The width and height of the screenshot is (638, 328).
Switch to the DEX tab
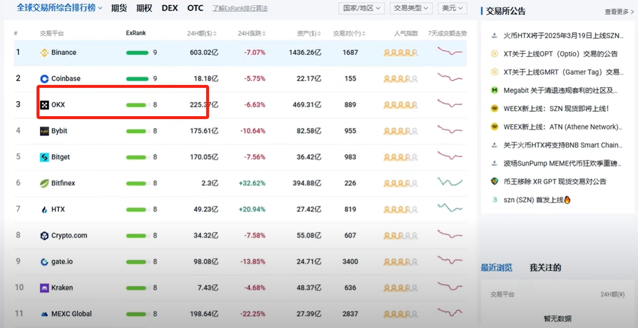170,8
